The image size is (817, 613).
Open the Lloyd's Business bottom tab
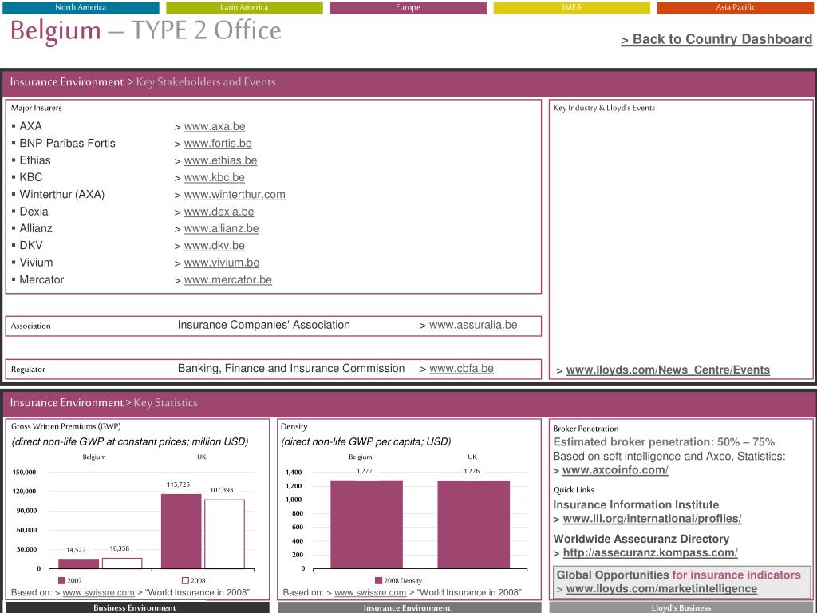pyautogui.click(x=681, y=607)
